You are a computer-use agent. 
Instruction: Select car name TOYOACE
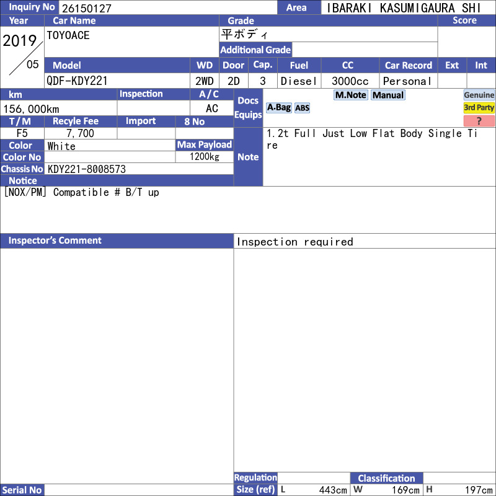(68, 35)
